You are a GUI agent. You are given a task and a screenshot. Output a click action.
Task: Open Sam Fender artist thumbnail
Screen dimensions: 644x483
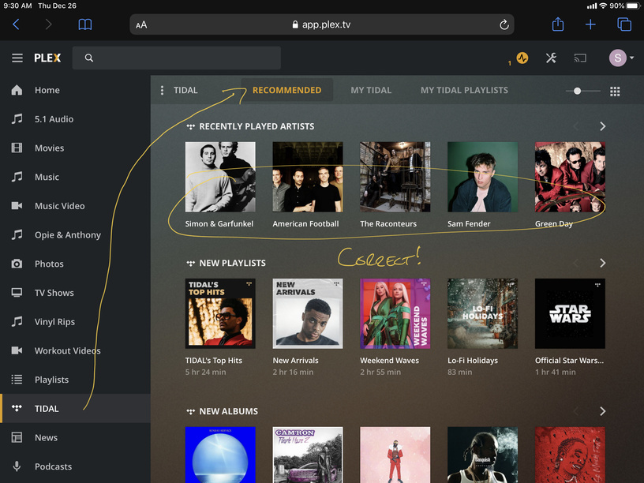[x=482, y=177]
